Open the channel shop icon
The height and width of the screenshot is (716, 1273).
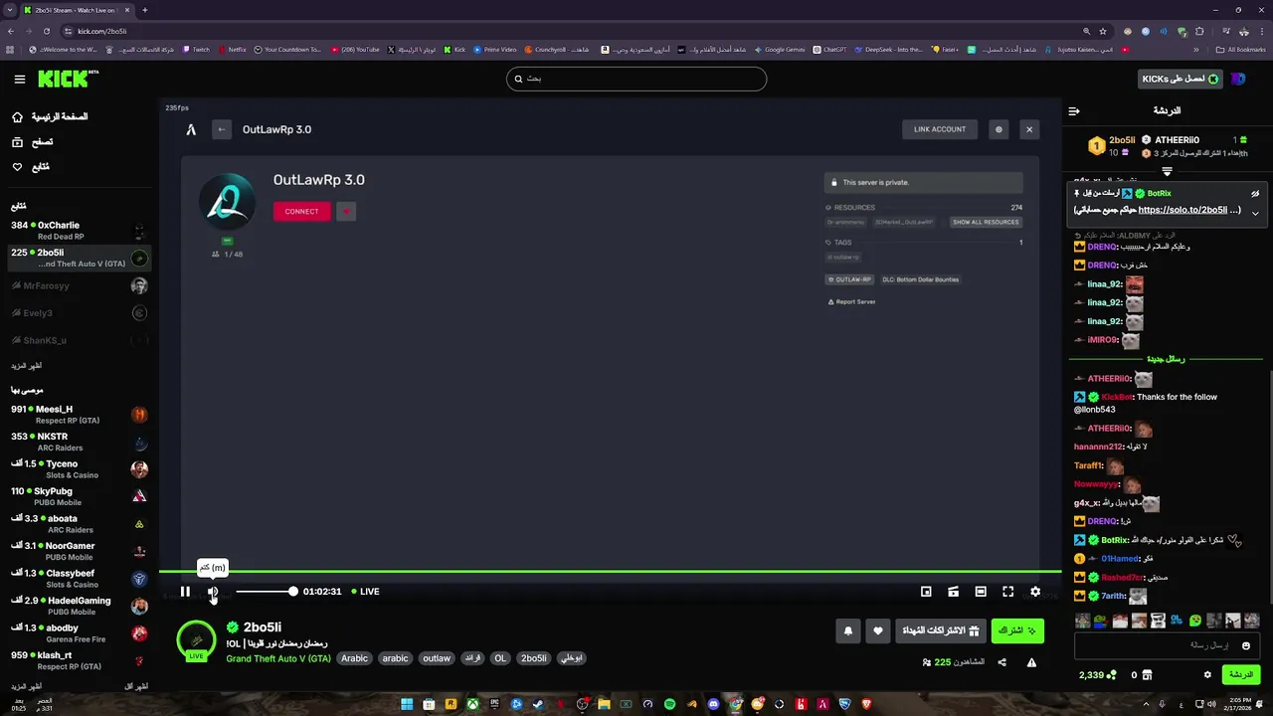(x=1147, y=675)
